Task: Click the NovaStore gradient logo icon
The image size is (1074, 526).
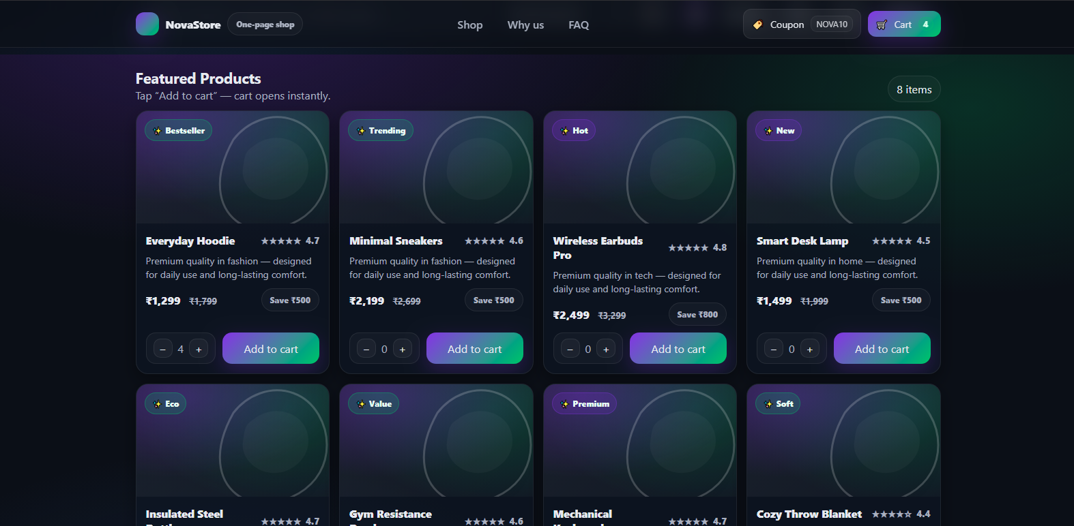Action: 147,24
